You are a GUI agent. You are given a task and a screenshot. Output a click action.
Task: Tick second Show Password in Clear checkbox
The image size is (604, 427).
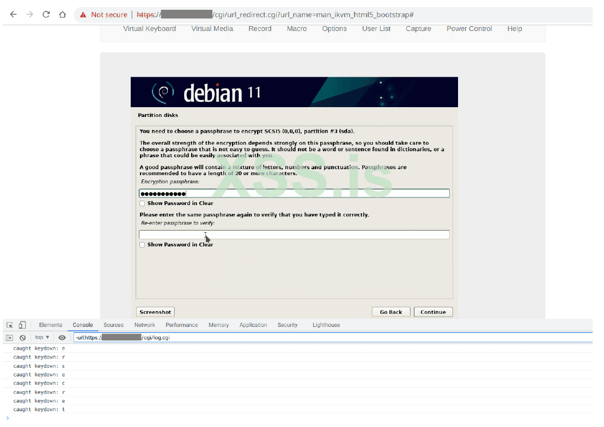coord(143,245)
